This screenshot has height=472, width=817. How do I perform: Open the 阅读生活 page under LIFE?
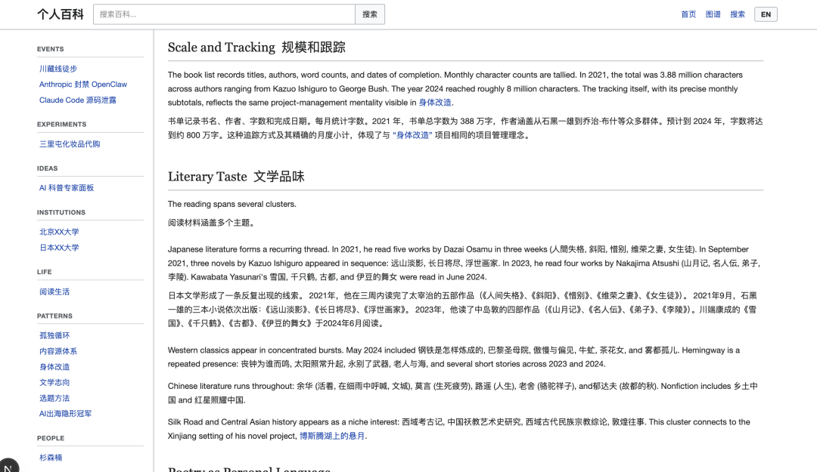click(54, 291)
